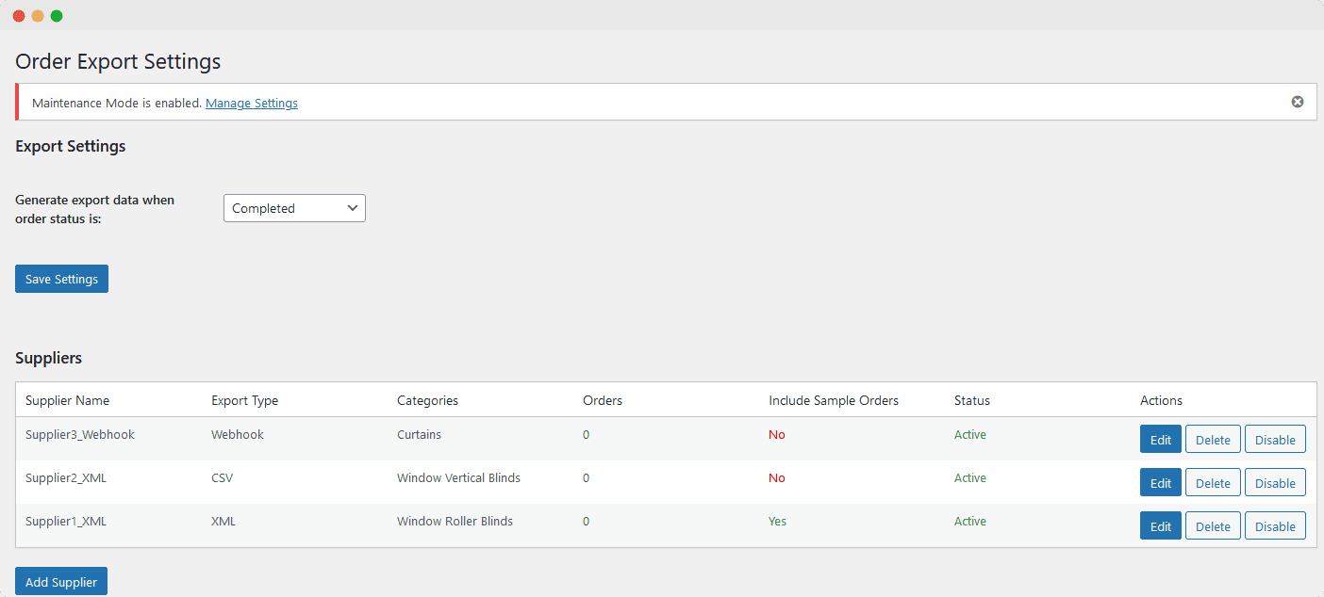Disable the Supplier1_XML supplier
The height and width of the screenshot is (597, 1324).
pos(1275,526)
